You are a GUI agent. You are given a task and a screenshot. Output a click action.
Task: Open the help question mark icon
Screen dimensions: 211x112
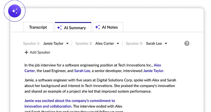pos(187,43)
